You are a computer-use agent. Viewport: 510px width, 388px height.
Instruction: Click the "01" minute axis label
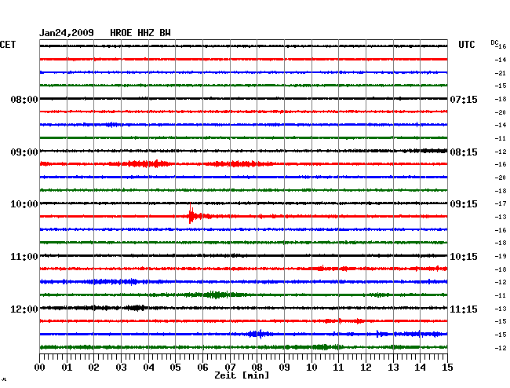coord(67,368)
